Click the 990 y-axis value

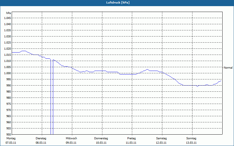point(9,86)
